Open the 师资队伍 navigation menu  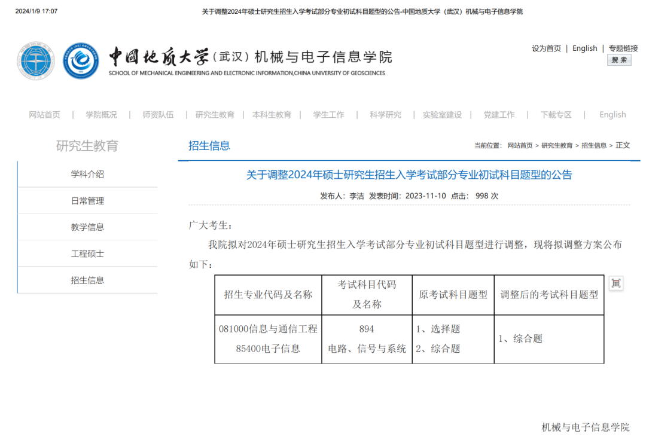point(158,114)
